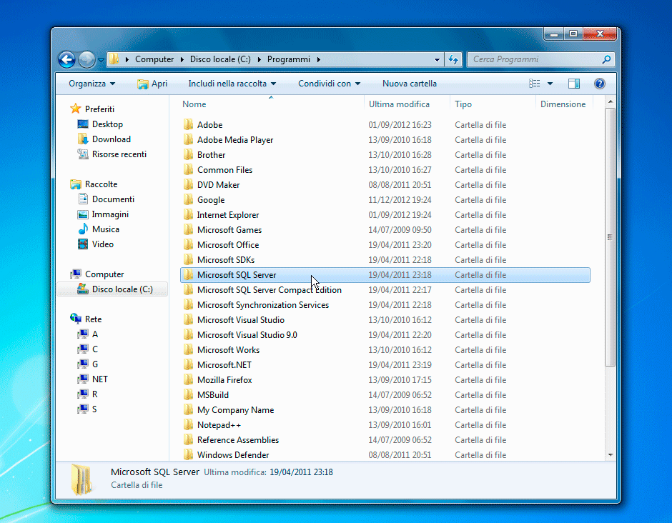Viewport: 672px width, 523px height.
Task: Go back with the blue Back arrow
Action: click(67, 59)
